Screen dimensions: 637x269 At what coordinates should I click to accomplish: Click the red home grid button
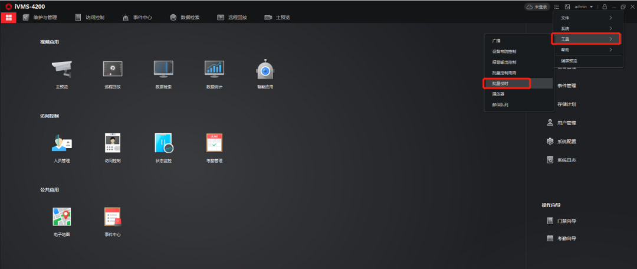point(8,18)
